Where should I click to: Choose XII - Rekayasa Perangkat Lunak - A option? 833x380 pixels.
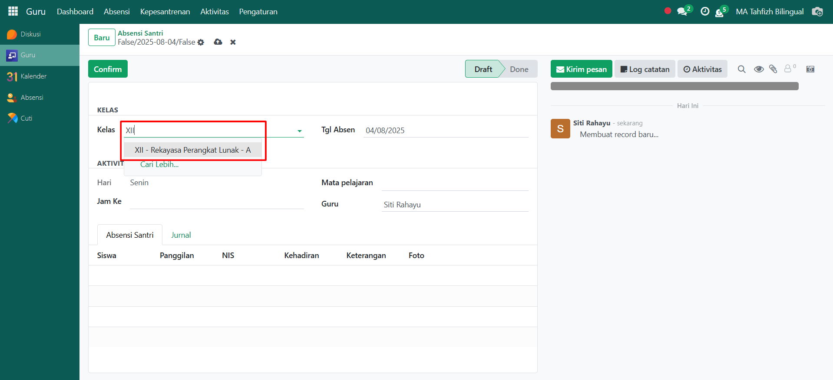(192, 150)
